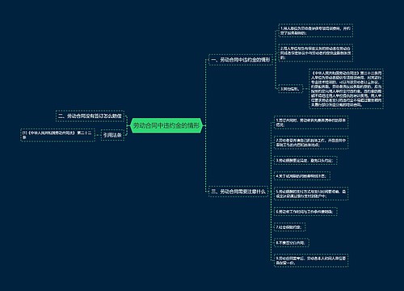The width and height of the screenshot is (404, 291).
Task: Select the green central node 劳动合同中违约金的情形
Action: tap(166, 125)
